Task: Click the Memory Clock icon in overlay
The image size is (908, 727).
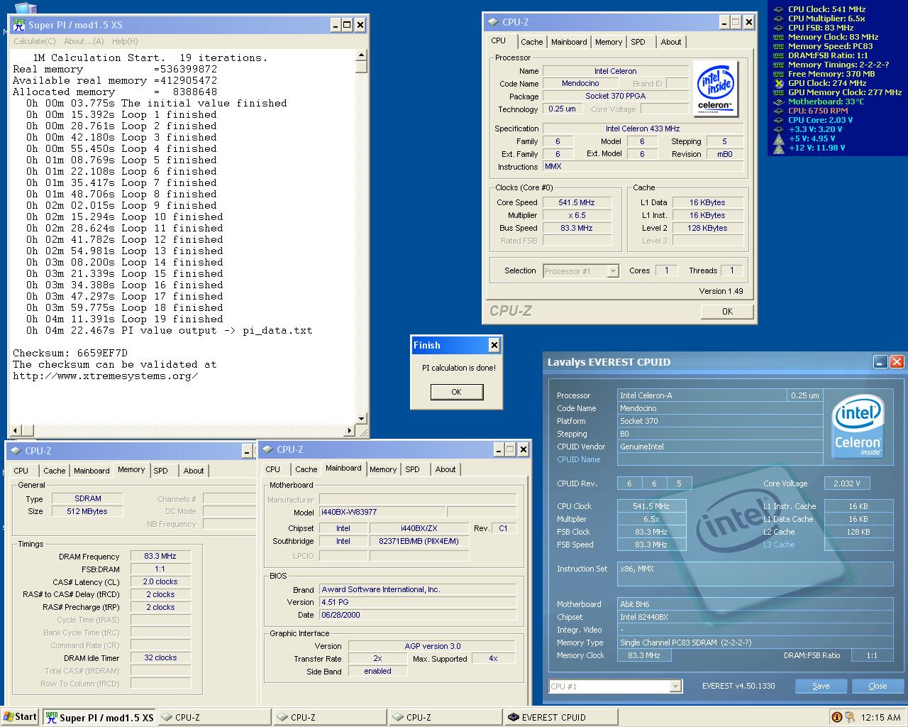Action: click(778, 37)
